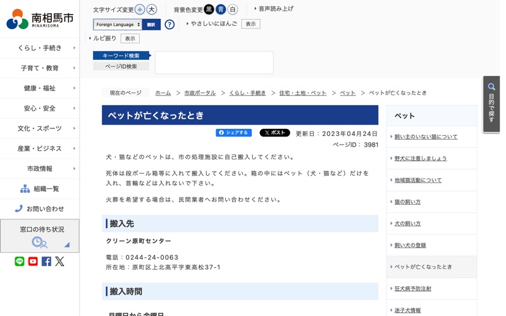Go to 市政ポータル breadcrumb link
This screenshot has height=316, width=506.
(x=200, y=93)
